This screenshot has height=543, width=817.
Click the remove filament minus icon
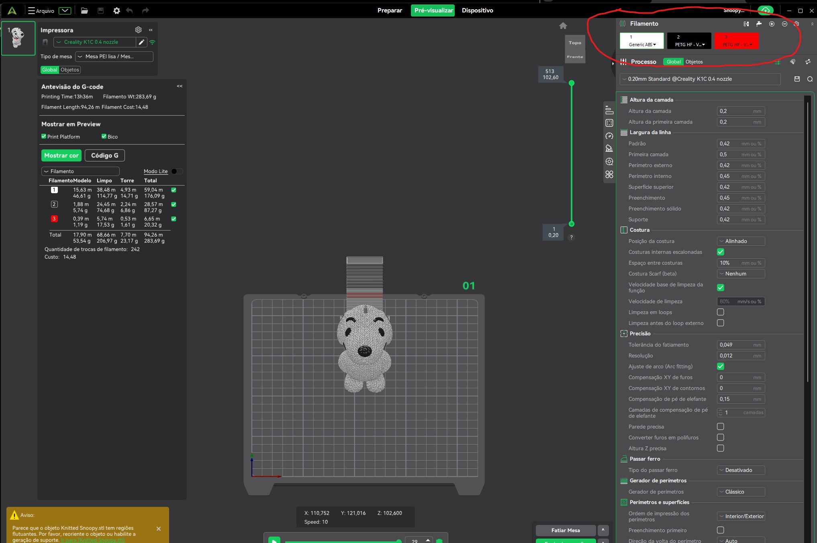coord(784,24)
